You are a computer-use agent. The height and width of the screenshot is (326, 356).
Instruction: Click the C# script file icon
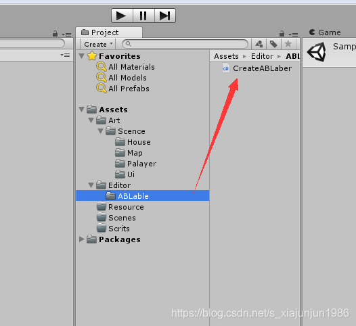click(x=225, y=68)
